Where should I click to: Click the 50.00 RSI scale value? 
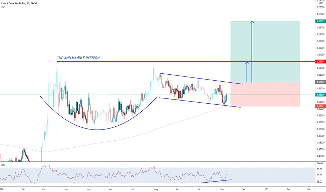point(320,175)
